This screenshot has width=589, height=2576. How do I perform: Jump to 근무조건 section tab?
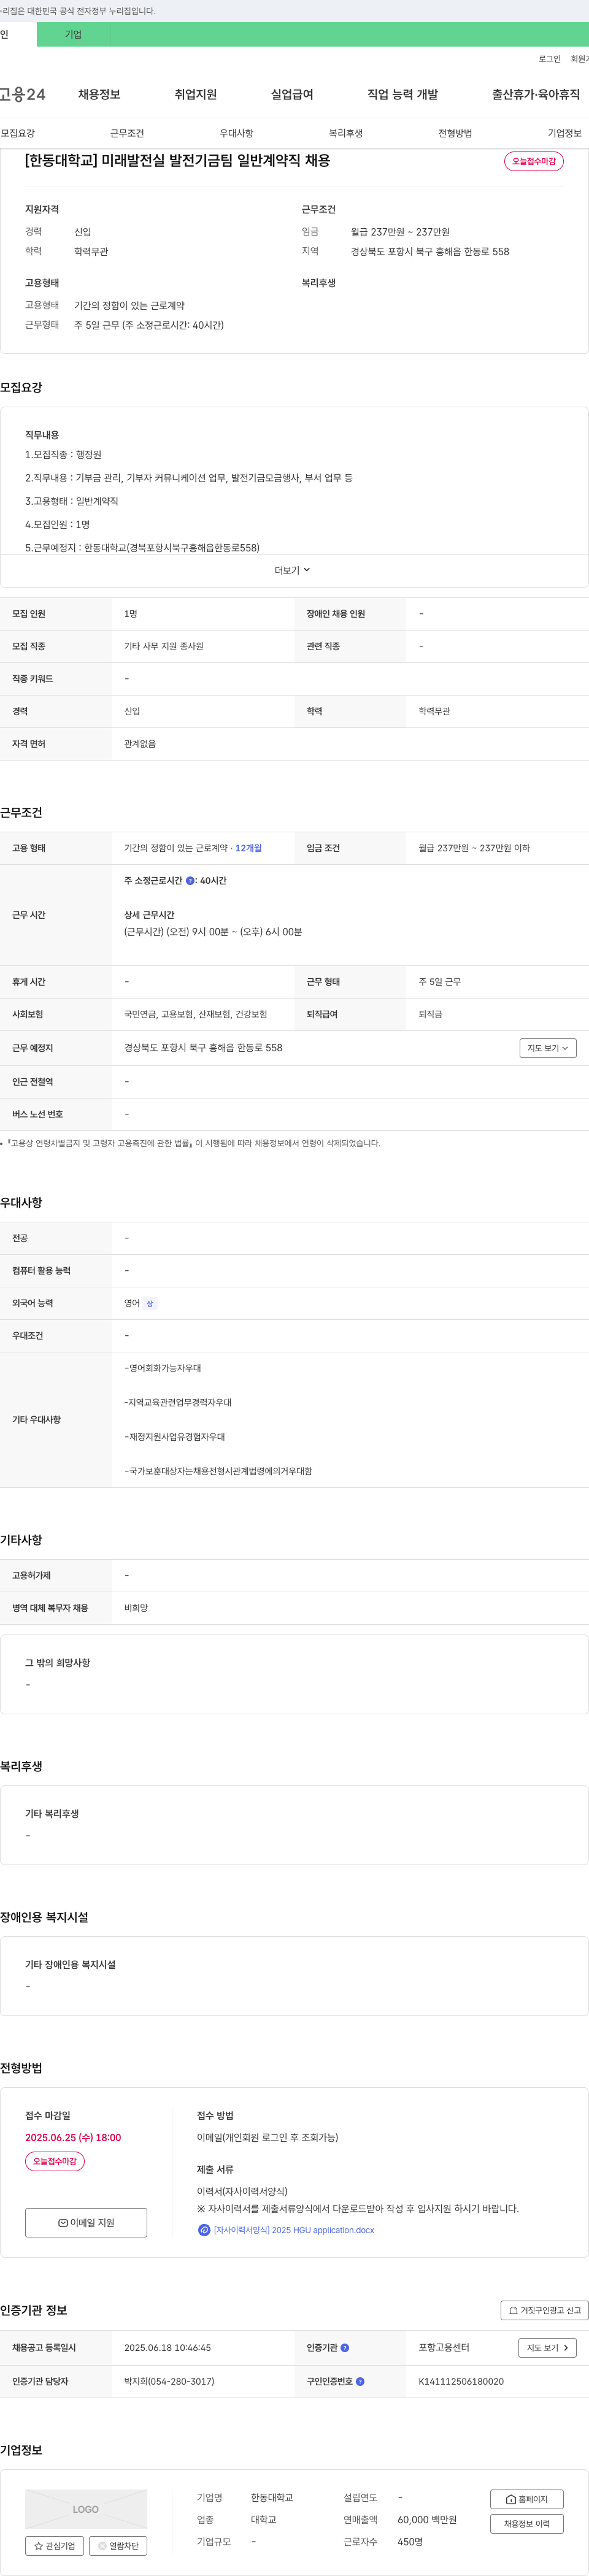(x=127, y=133)
